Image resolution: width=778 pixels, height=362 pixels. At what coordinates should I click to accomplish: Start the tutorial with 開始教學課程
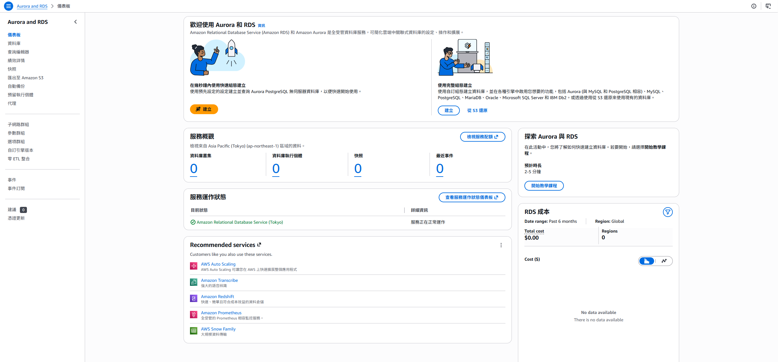544,186
